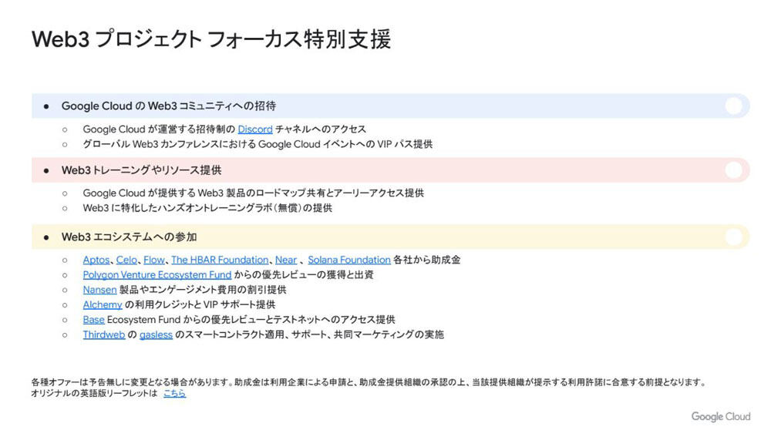Open the Solana Foundation link
This screenshot has height=430, width=771.
(x=349, y=260)
